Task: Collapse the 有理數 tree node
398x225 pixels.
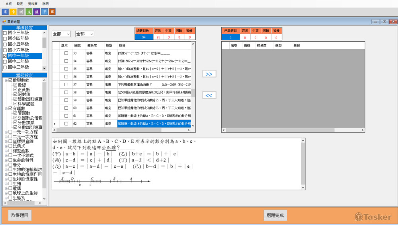Action: coord(6,108)
